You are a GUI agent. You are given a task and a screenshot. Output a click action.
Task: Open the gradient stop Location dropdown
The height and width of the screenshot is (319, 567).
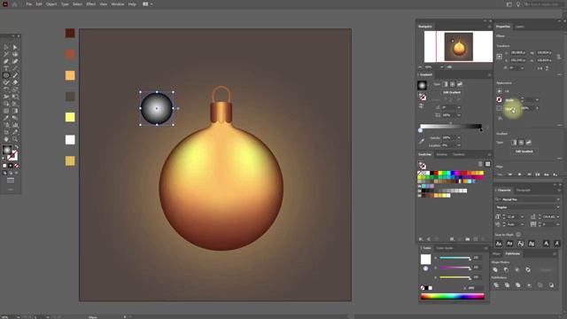coord(459,145)
